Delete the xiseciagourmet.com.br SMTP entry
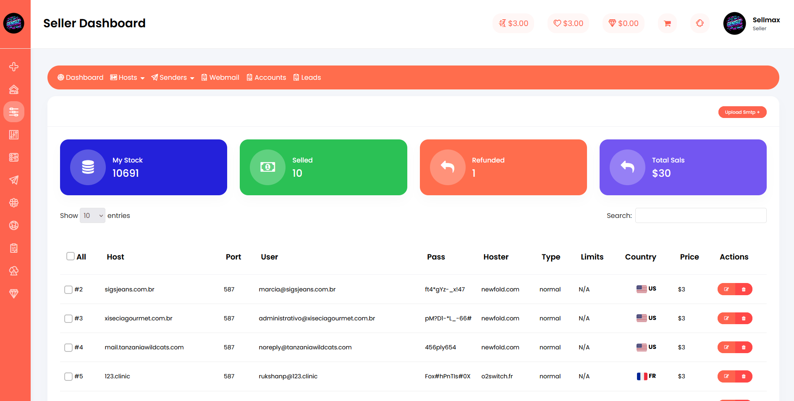This screenshot has width=794, height=401. 744,318
